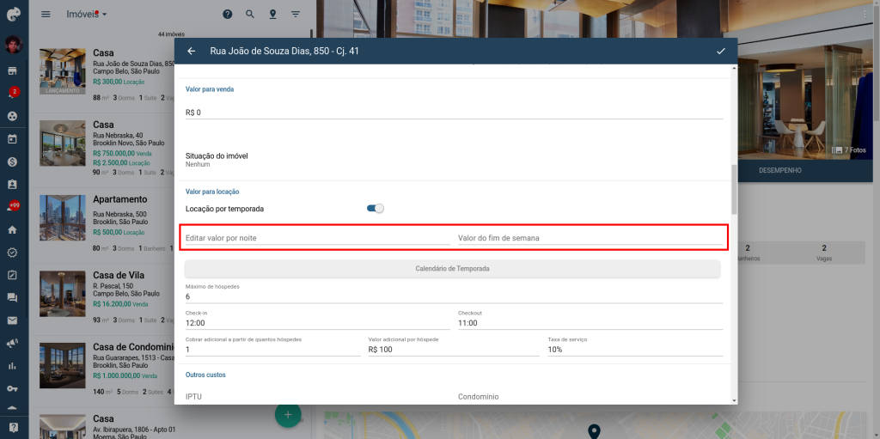Open the sidebar item with the +99 badge
The image size is (880, 439).
coord(13,206)
